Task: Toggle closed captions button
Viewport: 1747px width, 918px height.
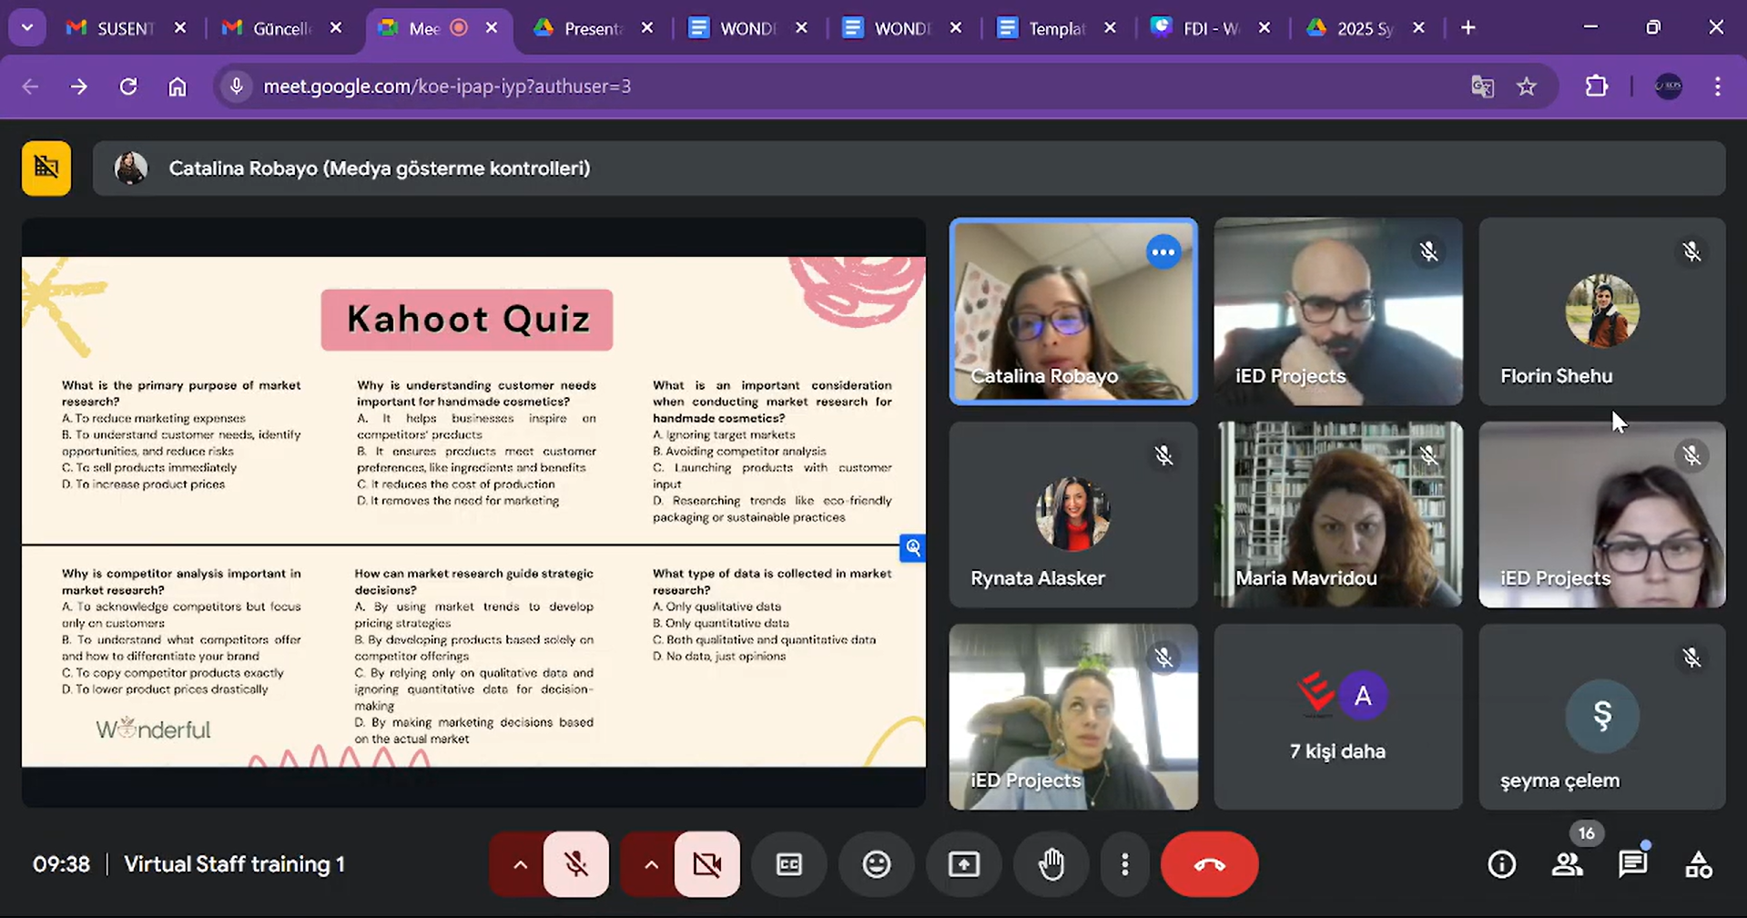Action: (789, 864)
